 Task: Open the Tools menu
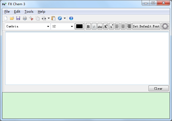pyautogui.click(x=29, y=12)
